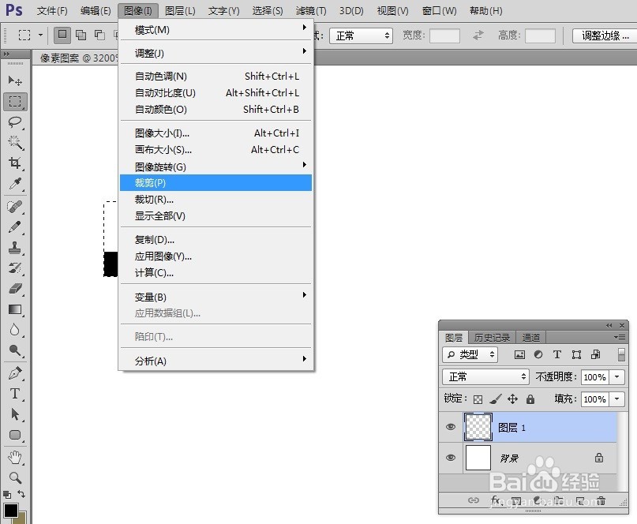Switch to the 历史记录 tab
This screenshot has width=637, height=524.
[492, 338]
